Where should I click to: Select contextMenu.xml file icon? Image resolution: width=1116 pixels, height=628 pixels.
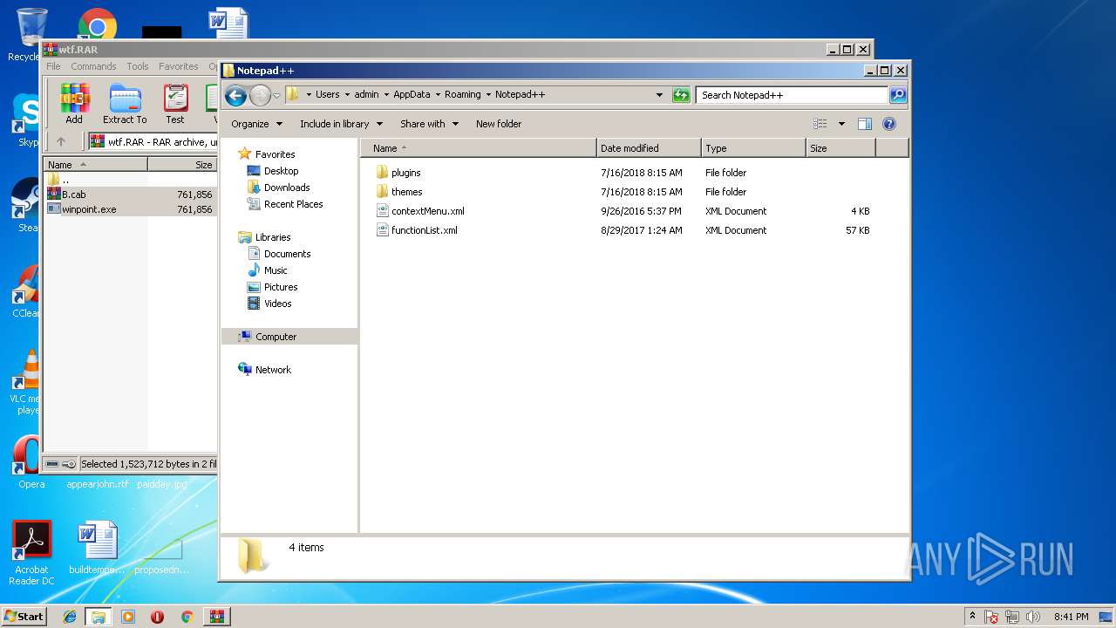[x=382, y=211]
